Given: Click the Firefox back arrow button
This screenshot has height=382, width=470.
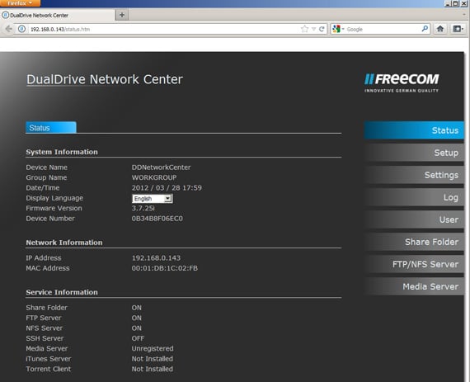Looking at the screenshot, I should pos(9,29).
